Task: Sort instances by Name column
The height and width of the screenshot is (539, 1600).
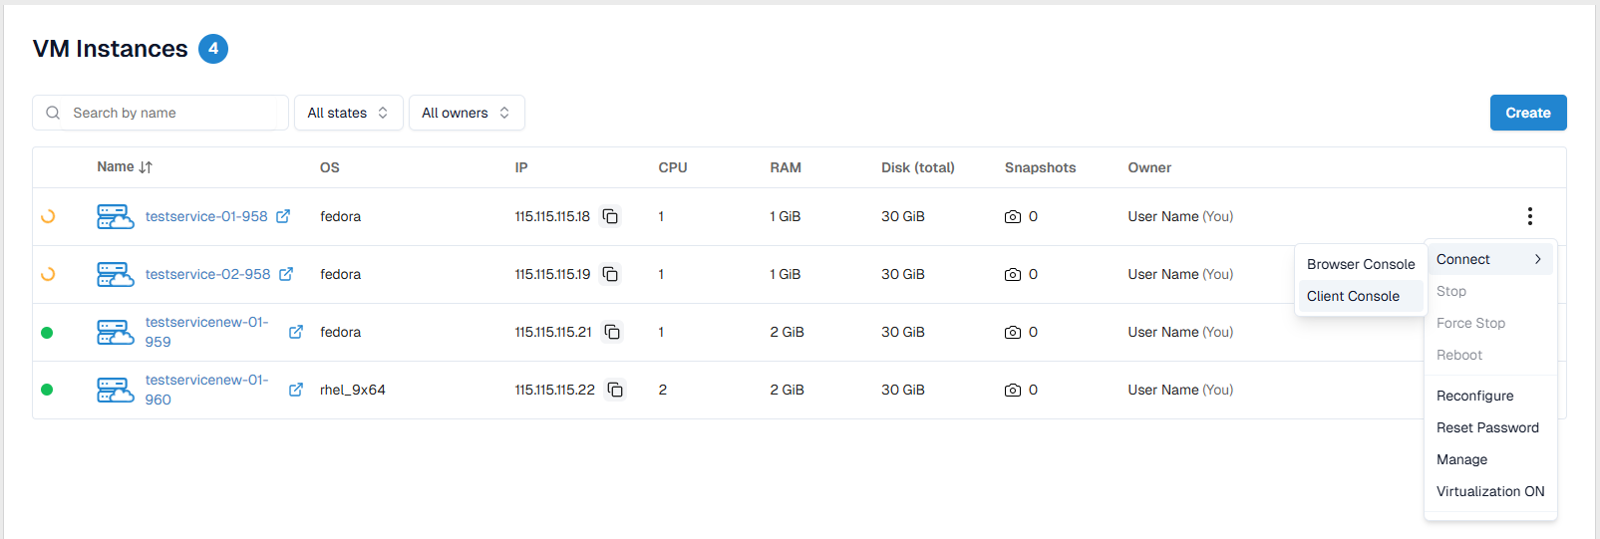Action: pos(125,167)
